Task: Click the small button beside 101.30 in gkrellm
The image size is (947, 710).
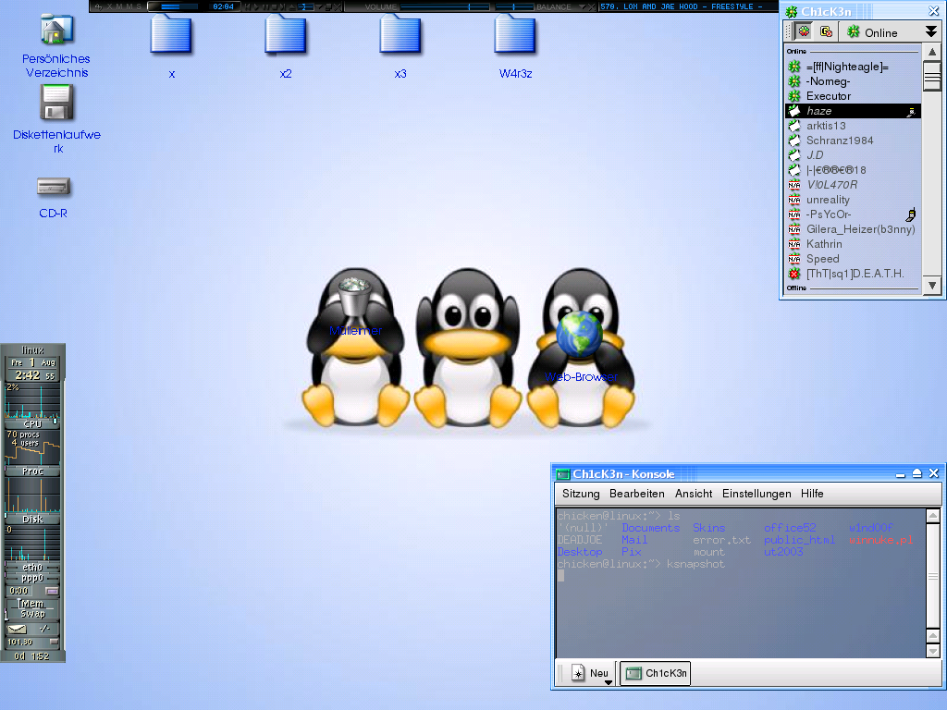Action: point(54,642)
